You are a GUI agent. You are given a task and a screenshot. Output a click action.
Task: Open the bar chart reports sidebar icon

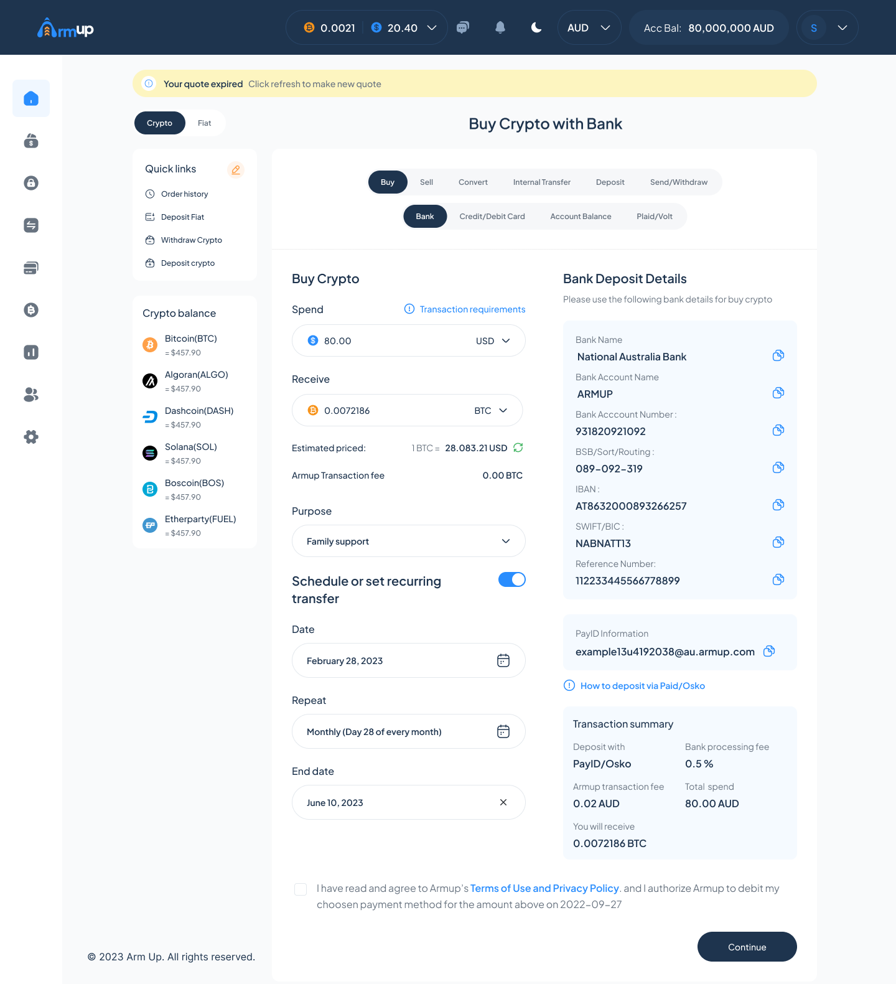pos(31,352)
